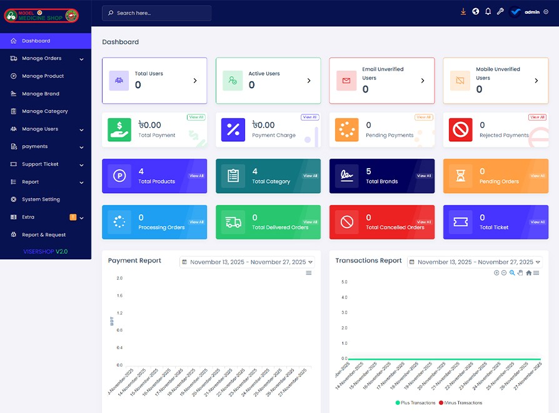Reset Transactions chart with home icon

[x=528, y=273]
